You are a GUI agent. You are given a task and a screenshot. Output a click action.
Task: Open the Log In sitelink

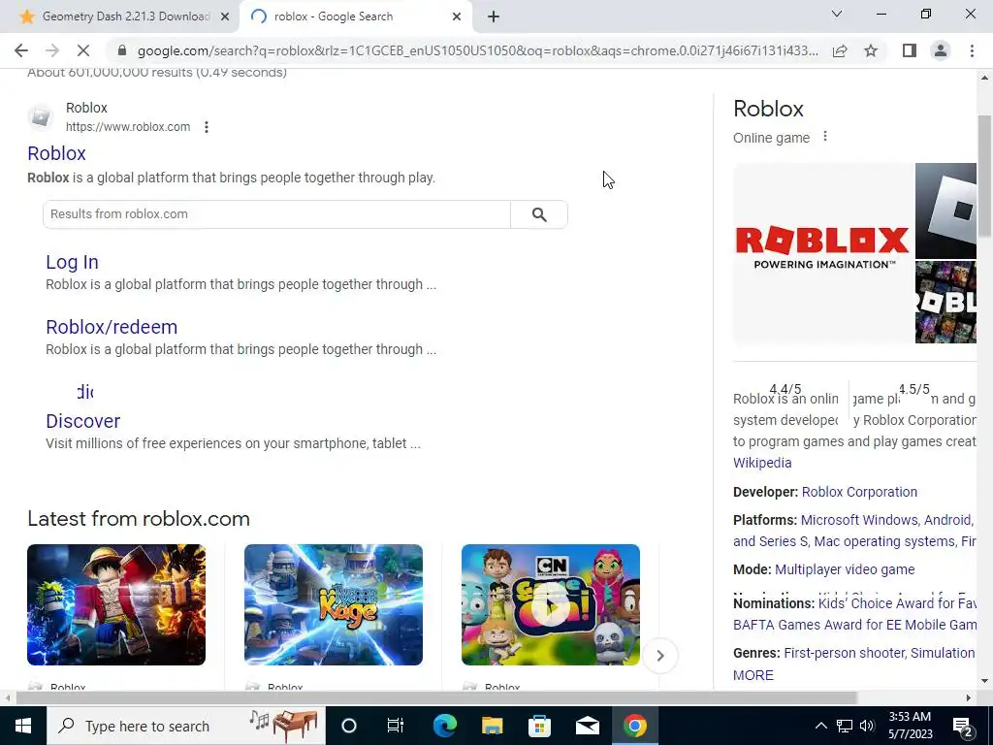72,262
